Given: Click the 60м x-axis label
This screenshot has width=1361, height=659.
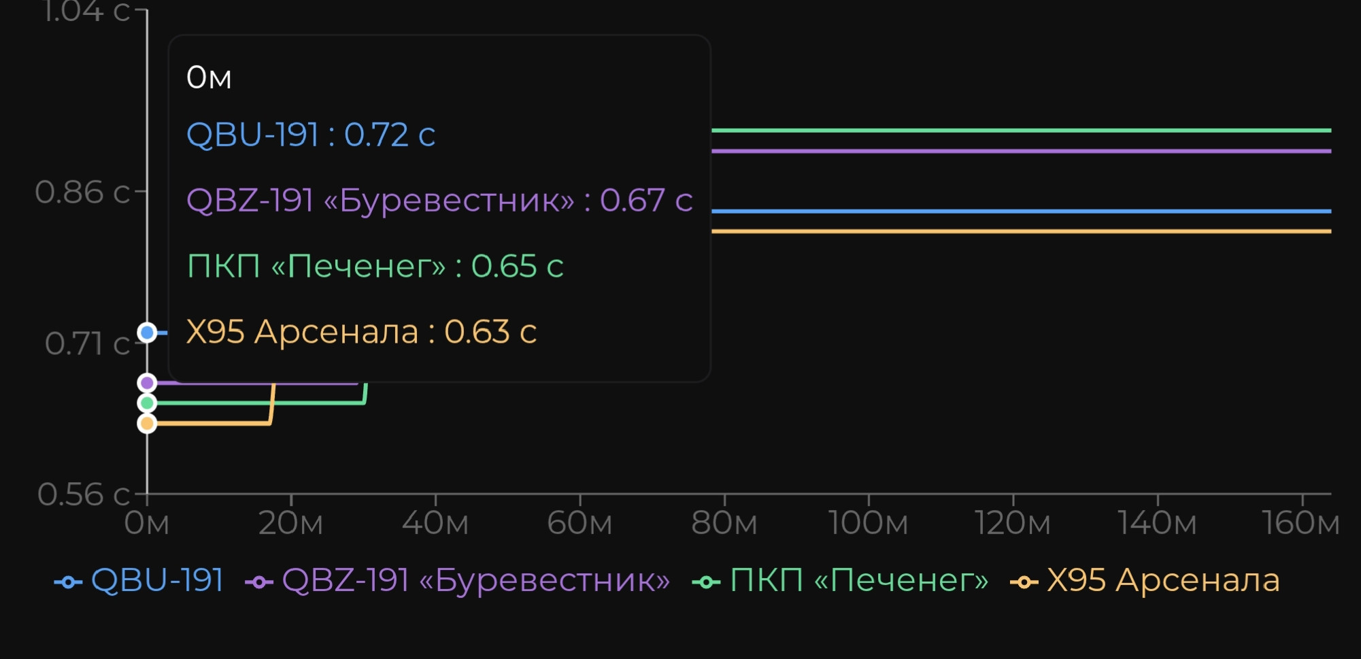Looking at the screenshot, I should (x=579, y=524).
